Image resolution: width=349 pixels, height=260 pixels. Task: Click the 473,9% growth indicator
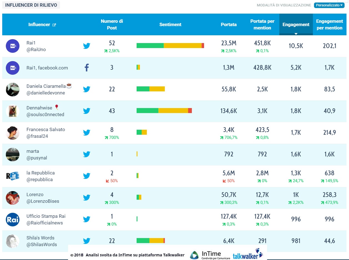click(x=330, y=202)
